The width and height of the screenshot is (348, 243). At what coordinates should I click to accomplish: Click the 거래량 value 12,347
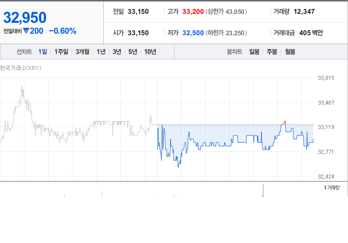[x=304, y=11]
